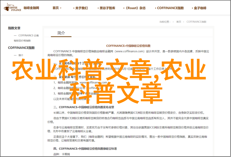
Task: Follow the COFFINANCE指数 breadcrumb link
Action: click(196, 22)
